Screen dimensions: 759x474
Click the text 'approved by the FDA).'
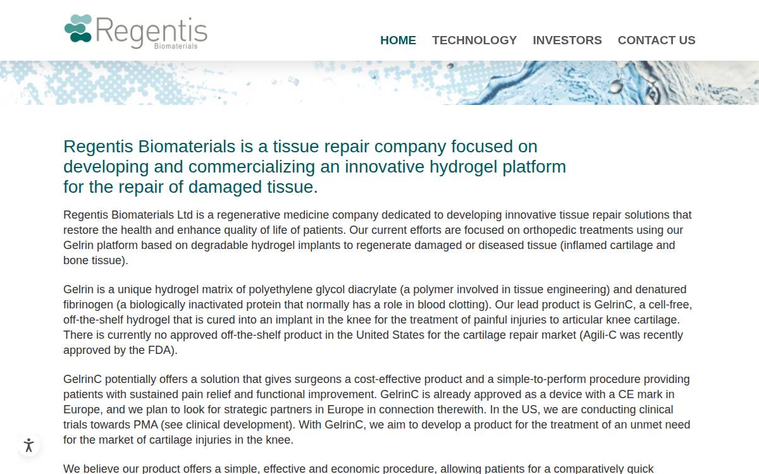point(120,350)
